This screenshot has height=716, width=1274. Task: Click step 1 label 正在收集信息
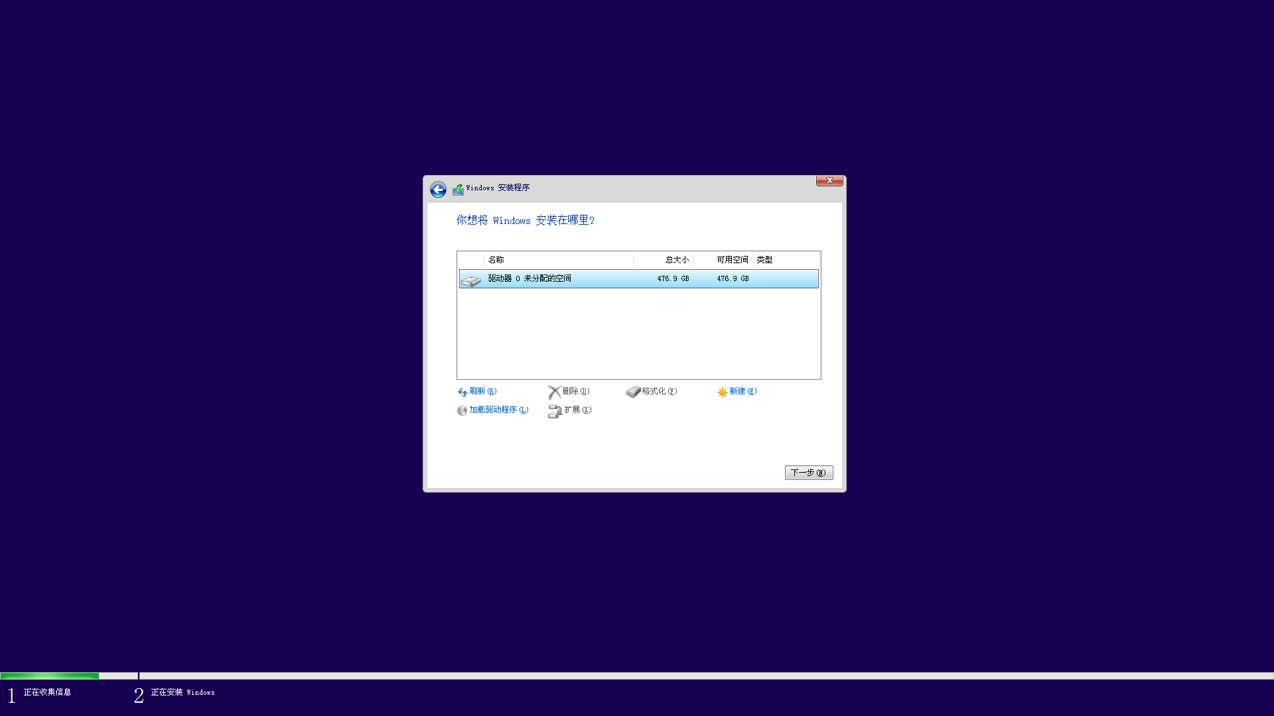point(47,692)
